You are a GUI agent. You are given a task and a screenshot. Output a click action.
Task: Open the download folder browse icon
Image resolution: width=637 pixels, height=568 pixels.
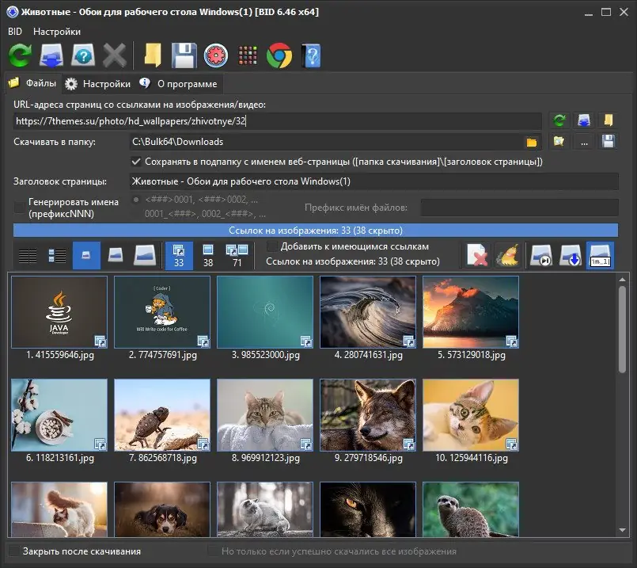[532, 142]
